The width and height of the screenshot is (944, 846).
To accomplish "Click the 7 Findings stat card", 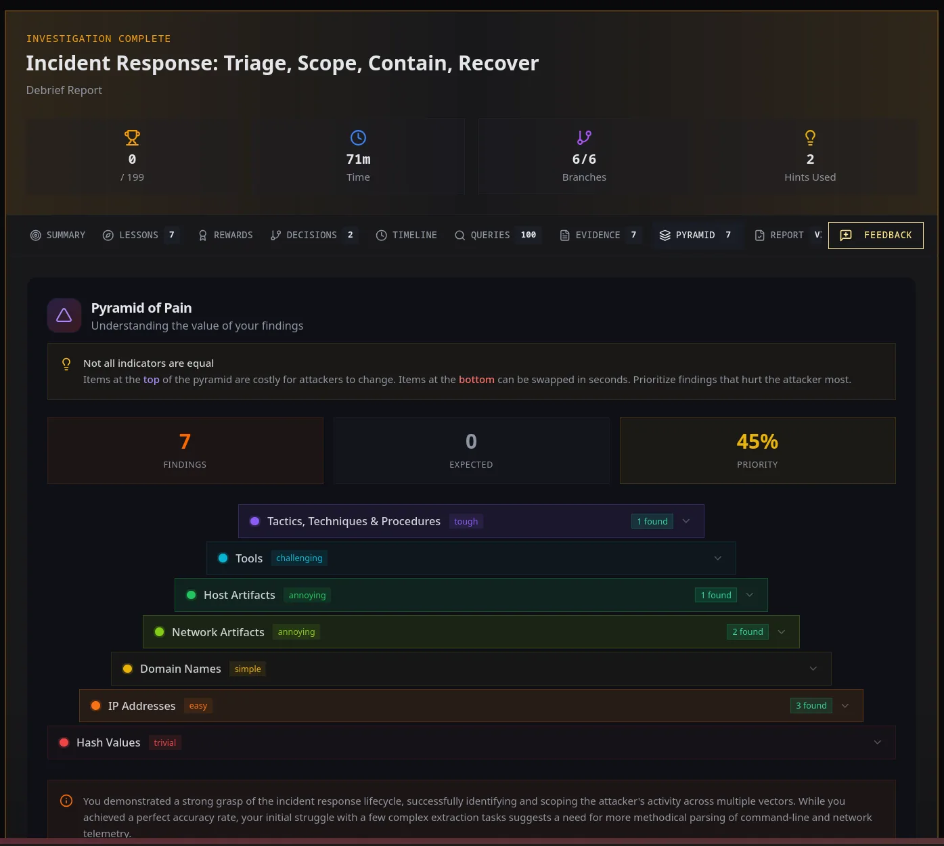I will [185, 450].
